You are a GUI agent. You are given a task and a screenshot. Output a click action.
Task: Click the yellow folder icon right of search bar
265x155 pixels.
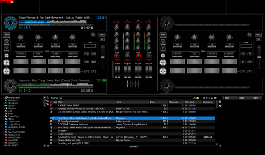click(x=197, y=98)
